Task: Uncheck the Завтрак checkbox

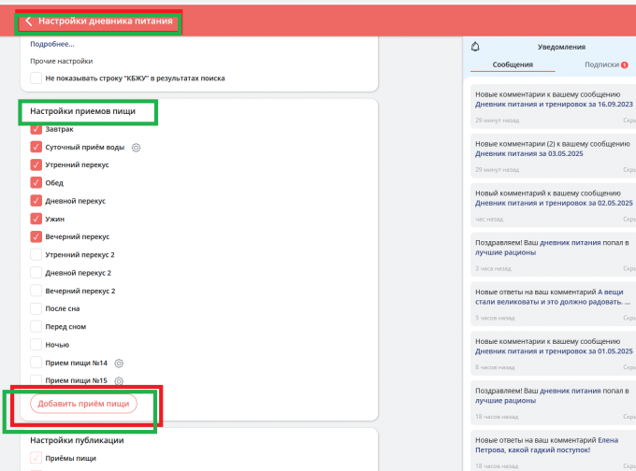Action: pyautogui.click(x=36, y=129)
